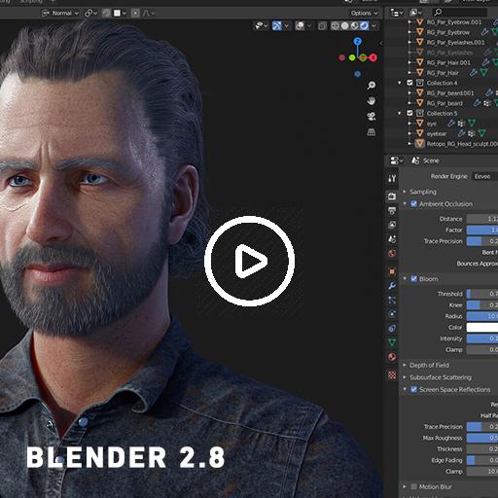Screen dimensions: 498x498
Task: Toggle the camera view icon
Action: tap(372, 117)
